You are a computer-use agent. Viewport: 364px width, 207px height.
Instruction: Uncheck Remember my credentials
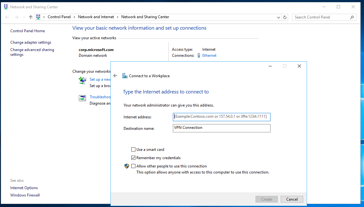click(133, 158)
